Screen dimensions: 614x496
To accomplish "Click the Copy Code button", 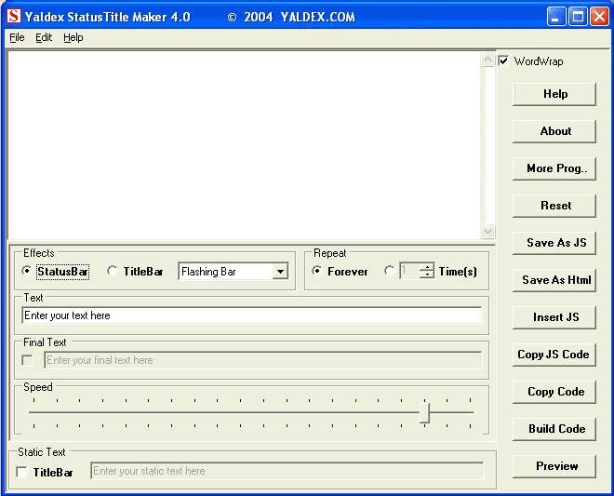I will [x=554, y=392].
